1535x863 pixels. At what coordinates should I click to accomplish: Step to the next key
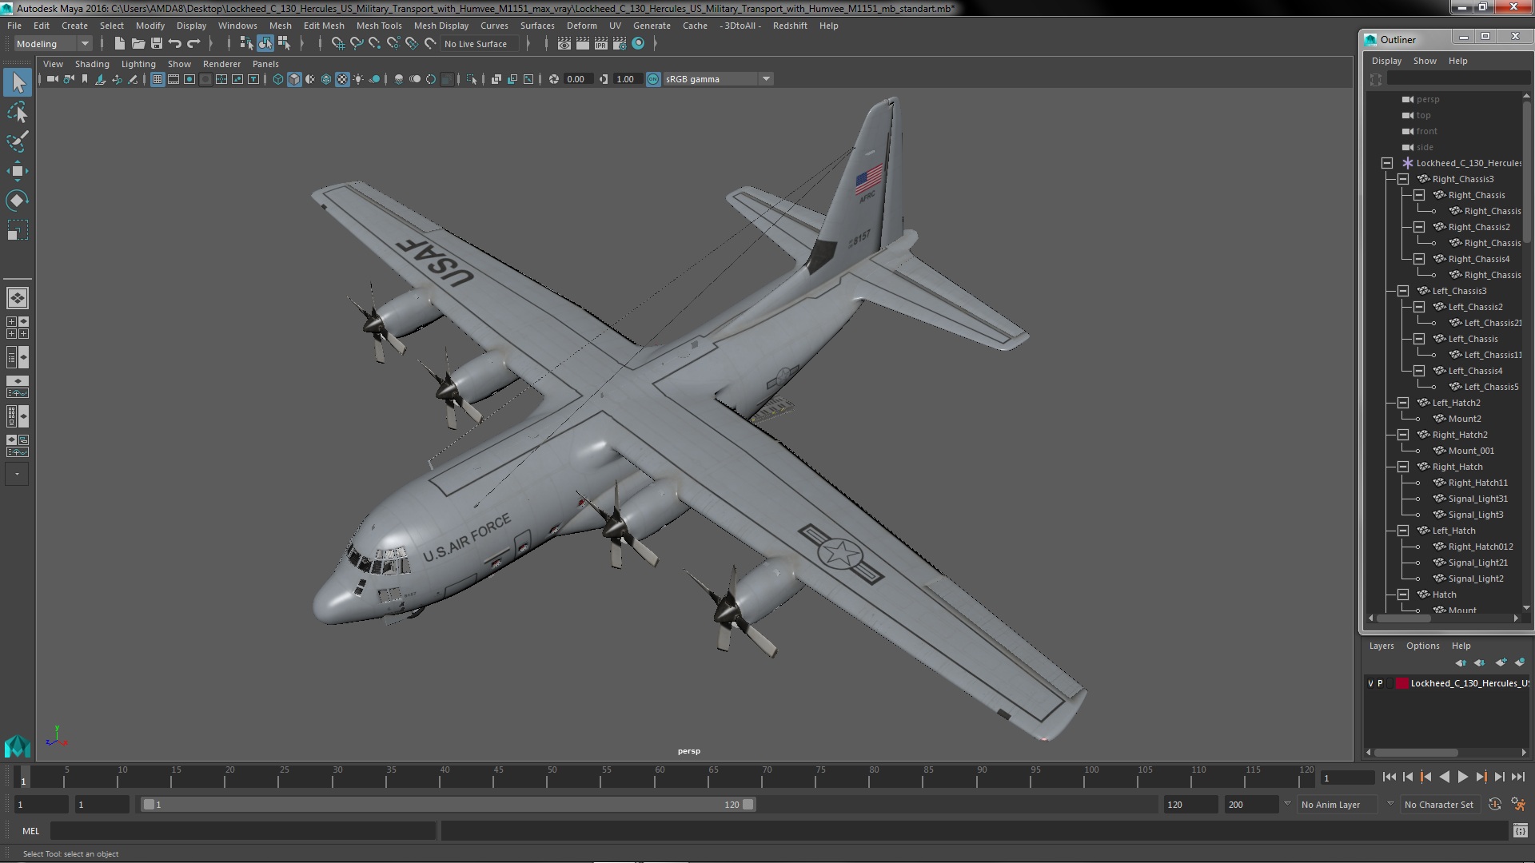(1481, 777)
